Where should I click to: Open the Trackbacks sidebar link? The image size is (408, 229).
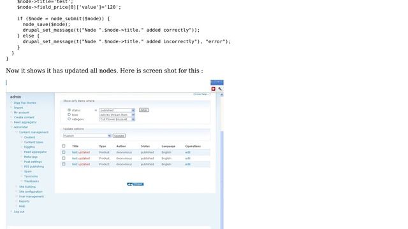pyautogui.click(x=31, y=181)
